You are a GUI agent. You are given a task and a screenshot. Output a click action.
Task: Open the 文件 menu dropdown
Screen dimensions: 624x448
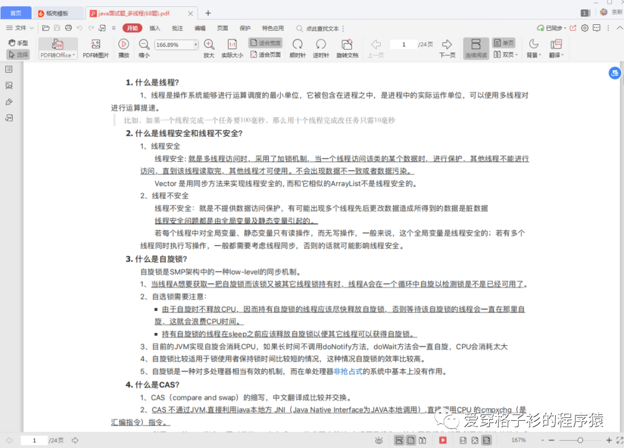pyautogui.click(x=20, y=28)
